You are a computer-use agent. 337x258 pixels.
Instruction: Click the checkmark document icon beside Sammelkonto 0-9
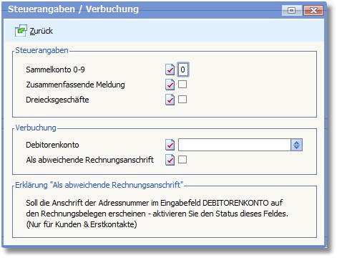coord(170,70)
